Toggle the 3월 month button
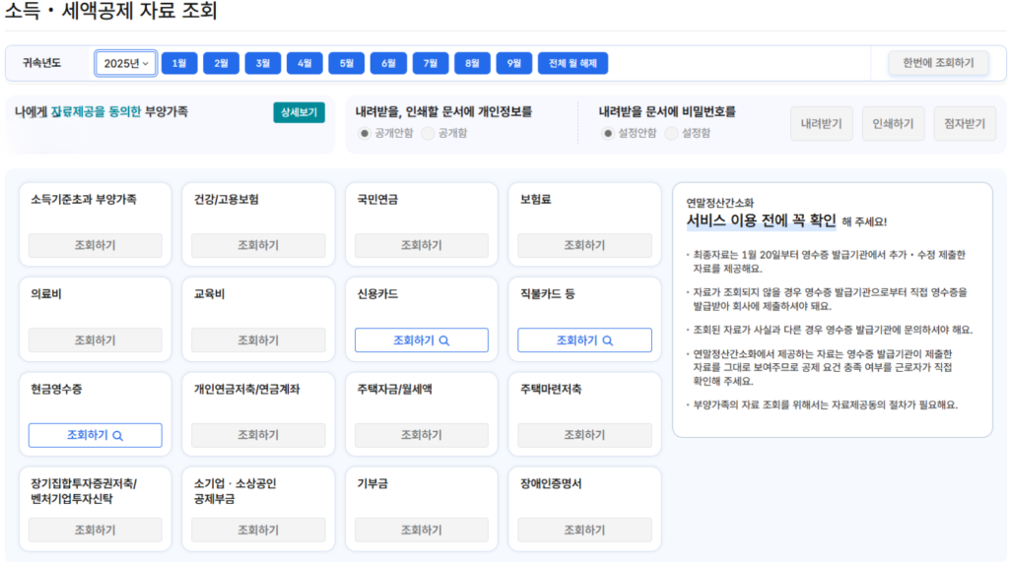Viewport: 1009px width, 562px height. [x=262, y=63]
